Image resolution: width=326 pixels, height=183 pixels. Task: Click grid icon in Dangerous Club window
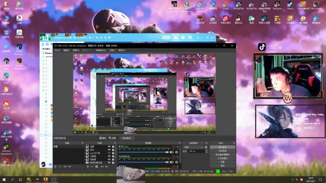(183, 37)
